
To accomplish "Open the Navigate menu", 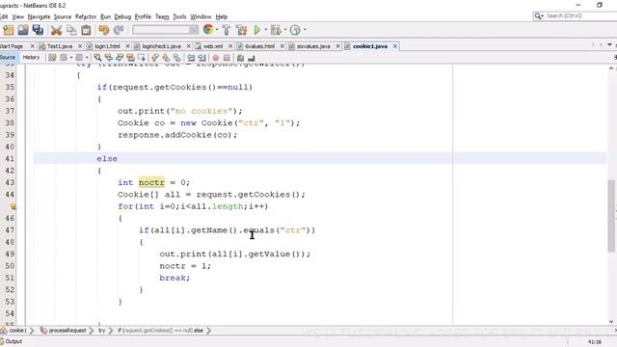I will pyautogui.click(x=39, y=16).
